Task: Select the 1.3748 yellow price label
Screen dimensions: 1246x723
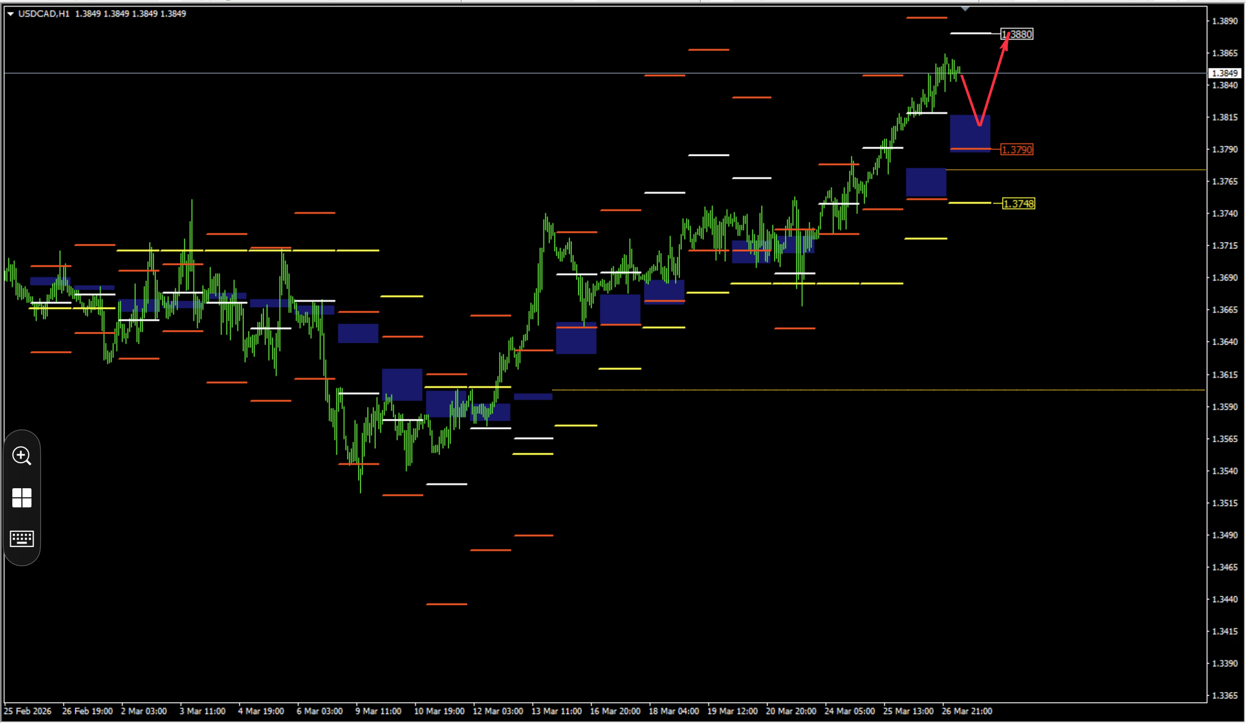Action: [x=1018, y=204]
